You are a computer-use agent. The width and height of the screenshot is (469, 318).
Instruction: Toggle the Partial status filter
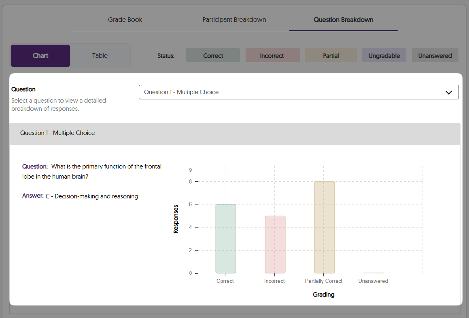[331, 55]
